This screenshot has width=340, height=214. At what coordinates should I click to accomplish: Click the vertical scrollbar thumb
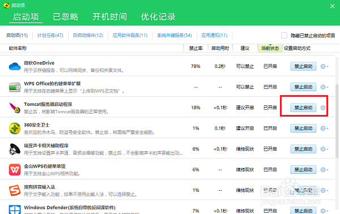pos(337,121)
